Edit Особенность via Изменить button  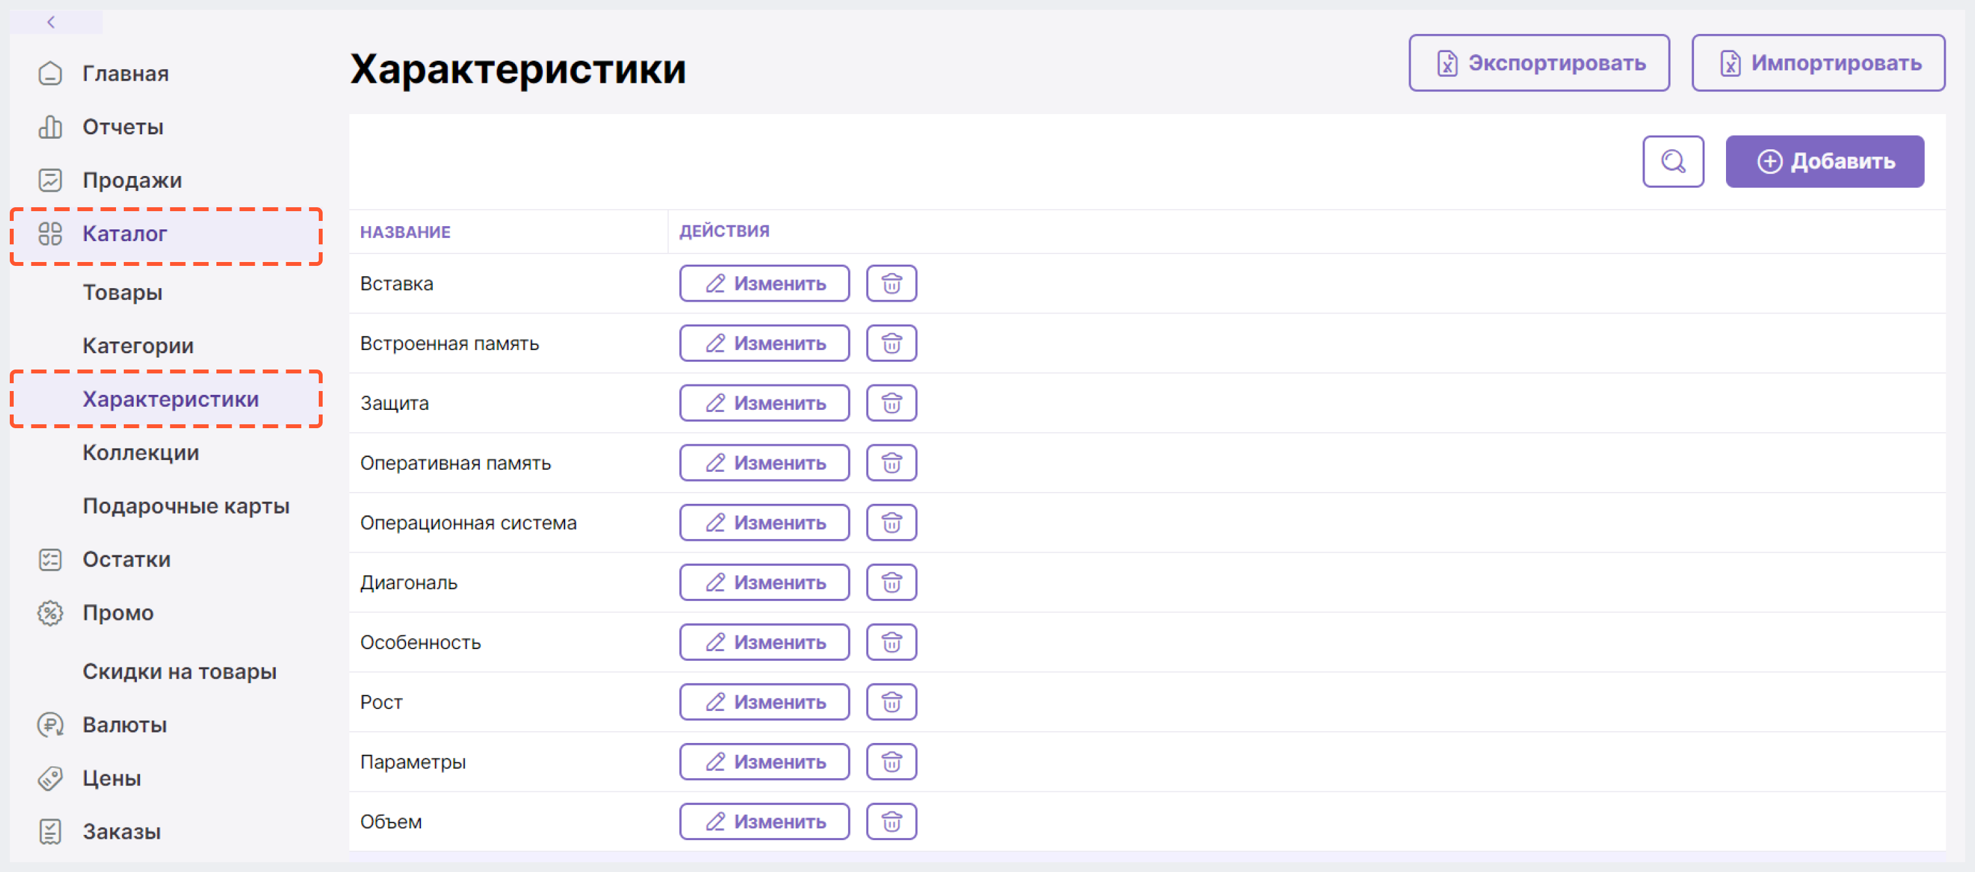pyautogui.click(x=764, y=642)
